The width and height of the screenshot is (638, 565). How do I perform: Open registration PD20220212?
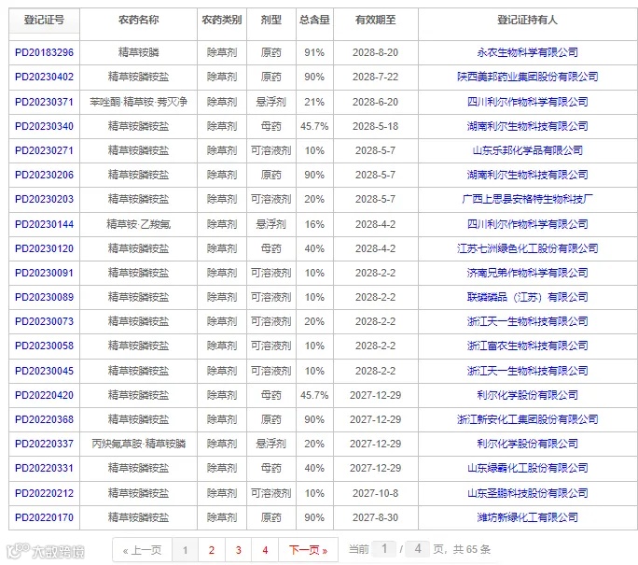[x=45, y=493]
